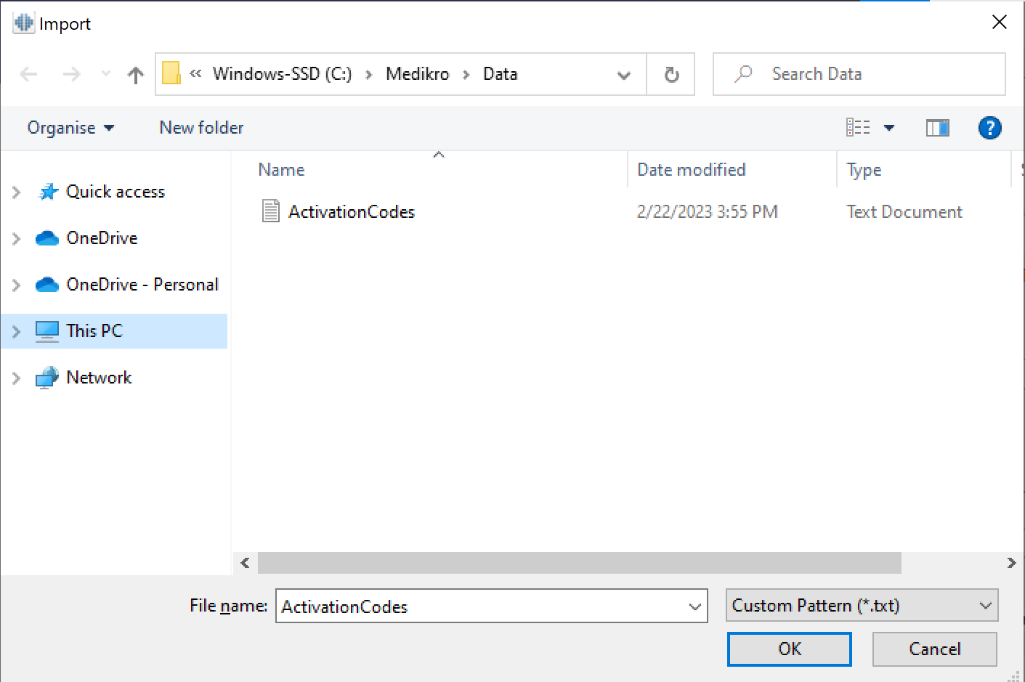Refresh the Data folder listing
Viewport: 1025px width, 682px height.
671,74
